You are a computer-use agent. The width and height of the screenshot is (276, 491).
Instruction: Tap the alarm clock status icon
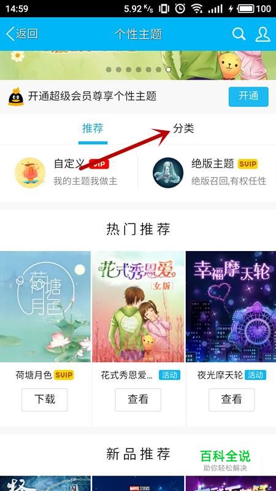pyautogui.click(x=180, y=9)
